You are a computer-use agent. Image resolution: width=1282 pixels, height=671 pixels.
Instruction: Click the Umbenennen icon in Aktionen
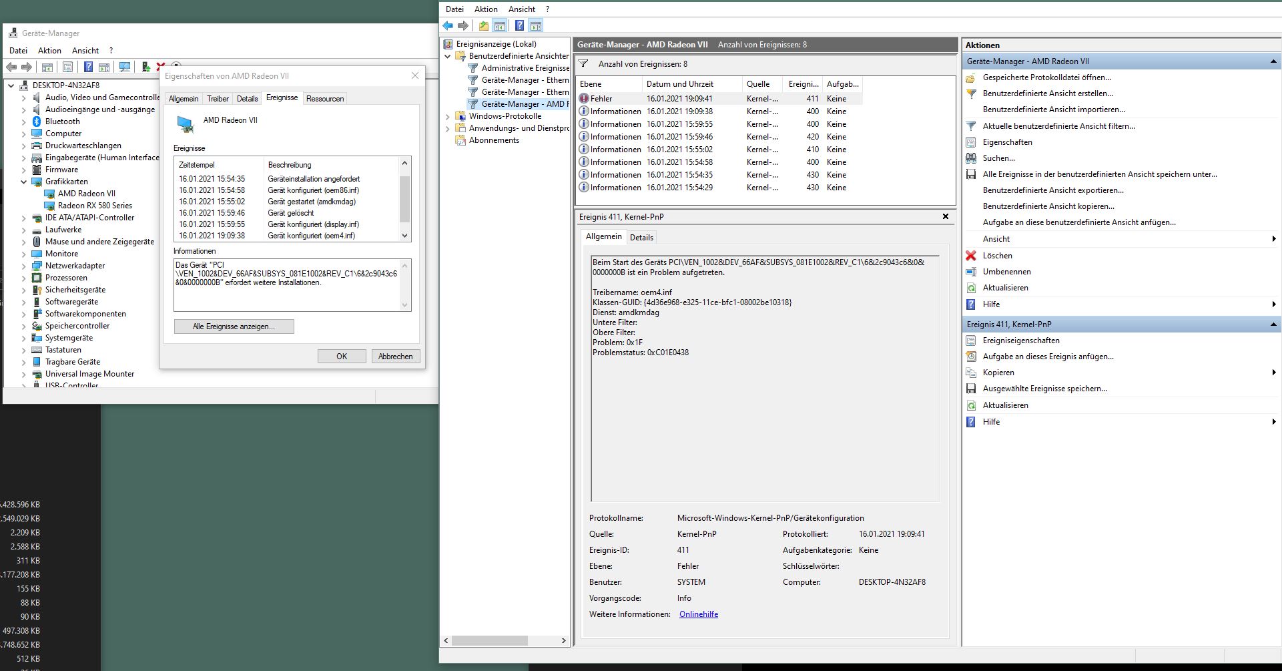971,272
